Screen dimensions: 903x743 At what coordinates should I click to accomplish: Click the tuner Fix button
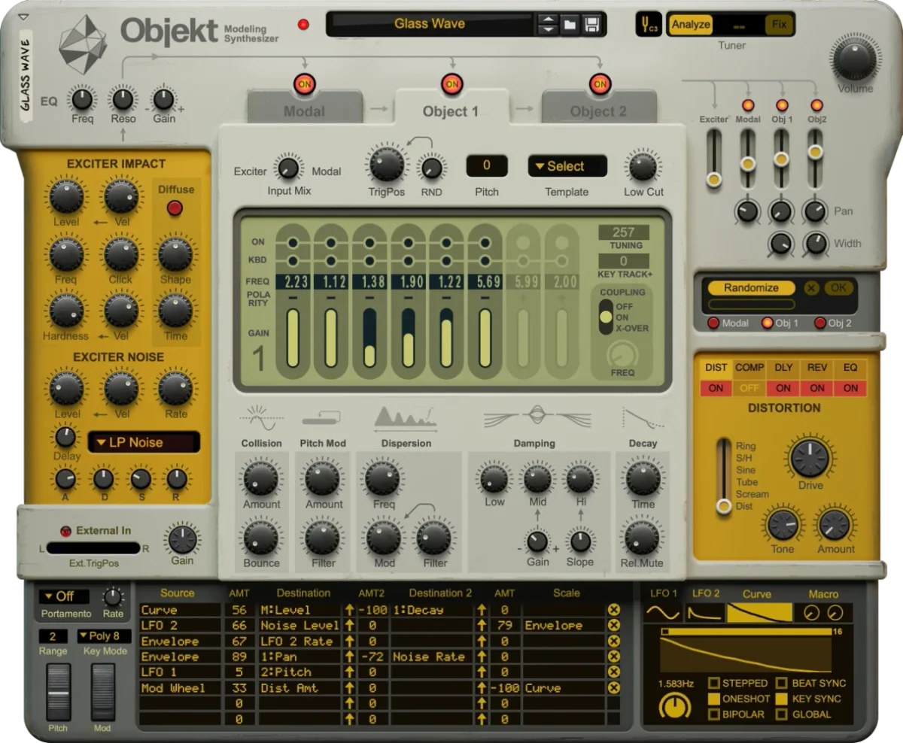coord(780,25)
